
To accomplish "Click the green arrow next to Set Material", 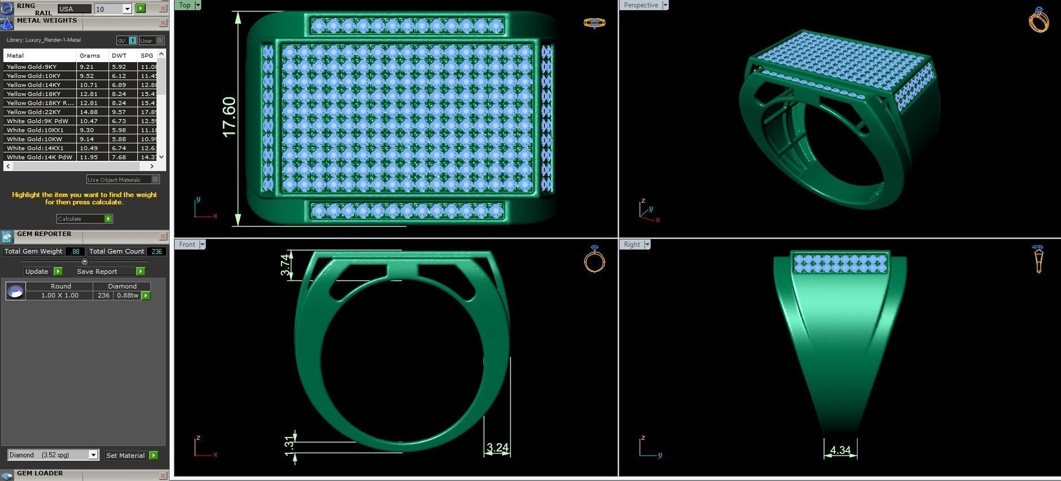I will click(x=153, y=455).
